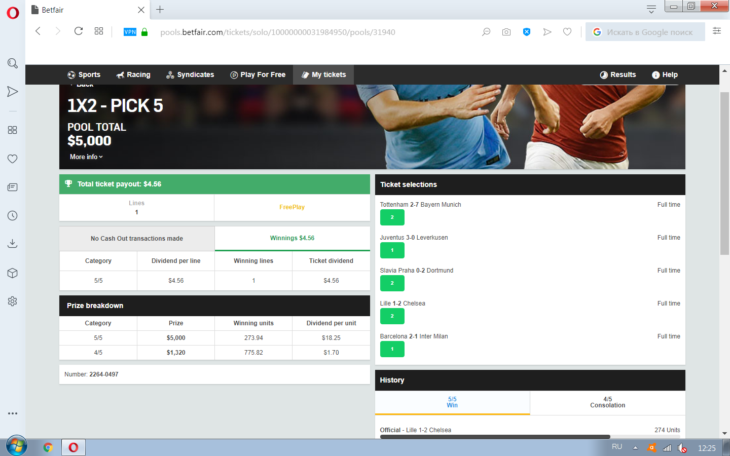Click the $5,000 prize cell

tap(176, 338)
